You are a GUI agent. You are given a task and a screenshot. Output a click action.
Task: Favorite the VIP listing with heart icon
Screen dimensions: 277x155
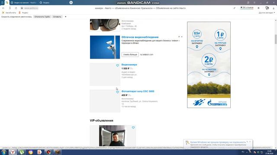[133, 127]
